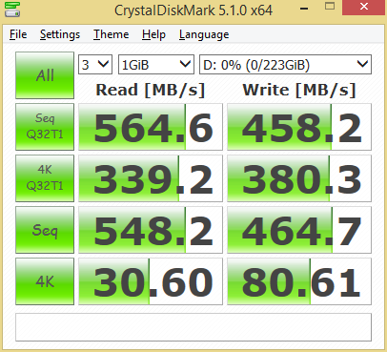The image size is (387, 352).
Task: Run the plain 4K benchmark button
Action: tap(45, 281)
